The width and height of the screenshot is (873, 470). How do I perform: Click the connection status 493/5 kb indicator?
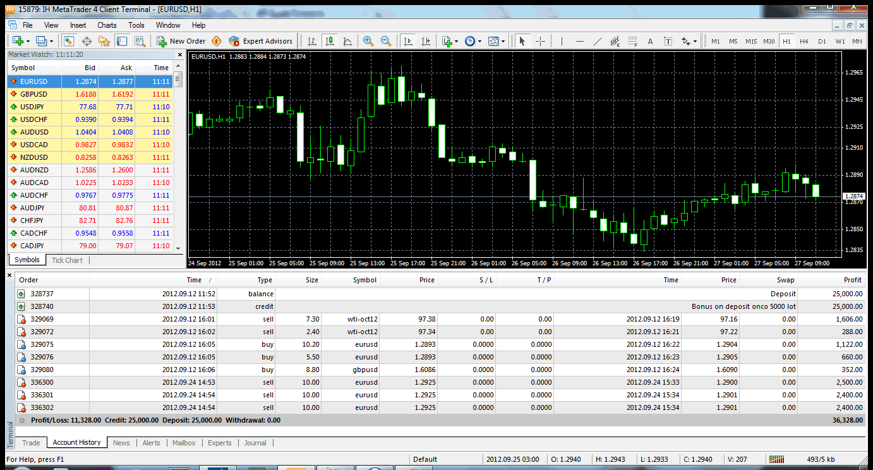tap(819, 459)
